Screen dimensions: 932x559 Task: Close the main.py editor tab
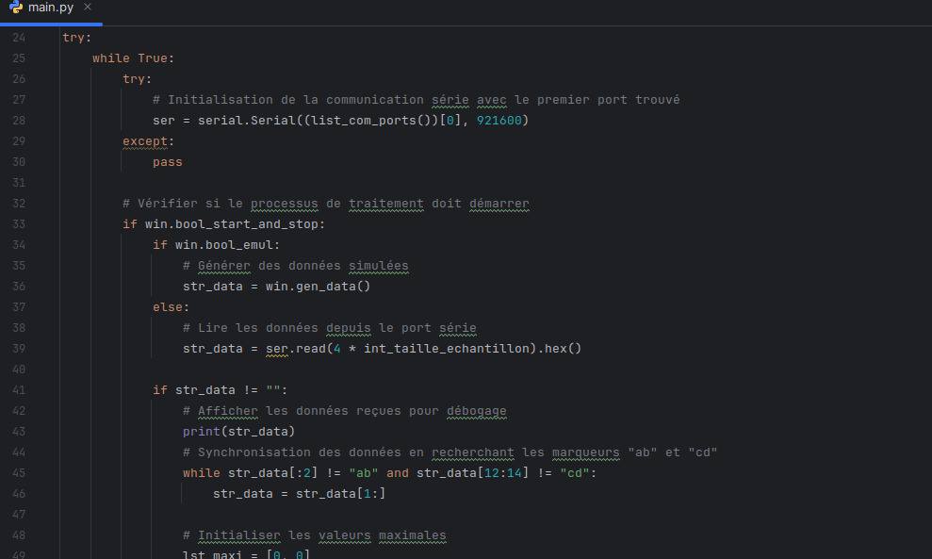point(88,8)
